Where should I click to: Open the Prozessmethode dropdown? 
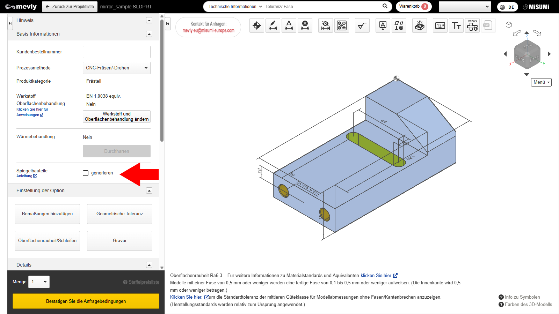tap(117, 68)
